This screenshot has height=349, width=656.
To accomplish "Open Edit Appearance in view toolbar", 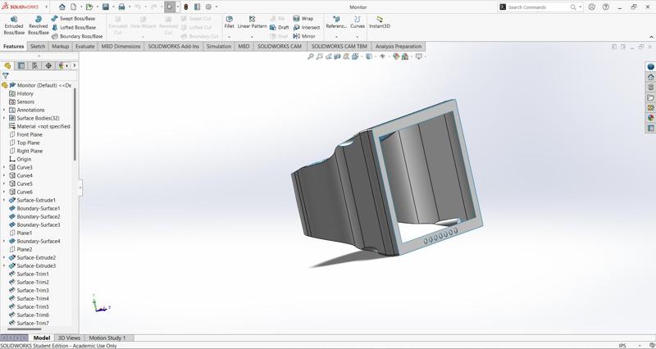I will 396,57.
